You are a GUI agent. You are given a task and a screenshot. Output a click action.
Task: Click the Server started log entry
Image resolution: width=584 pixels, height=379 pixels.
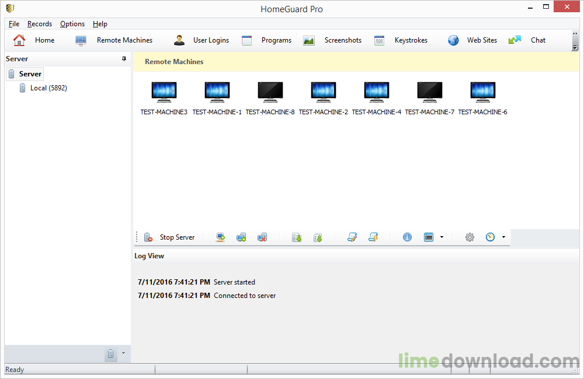click(196, 282)
